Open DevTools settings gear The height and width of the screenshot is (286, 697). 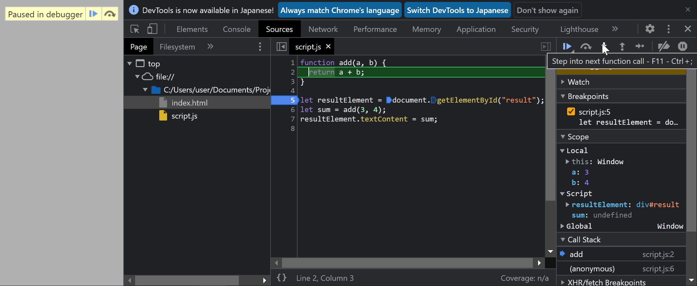(x=650, y=29)
